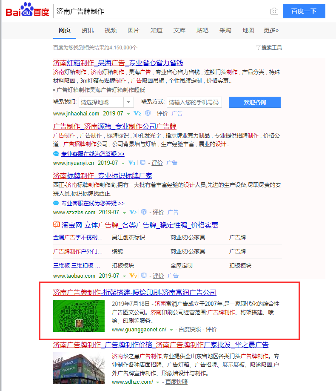Click V3 badge beside www.taobao.com
The image size is (336, 391).
tap(133, 276)
